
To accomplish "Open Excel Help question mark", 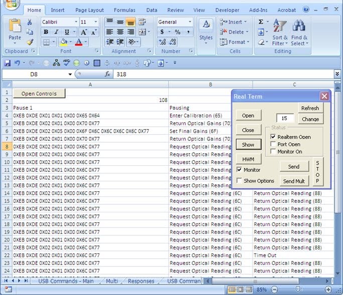I will pyautogui.click(x=306, y=10).
